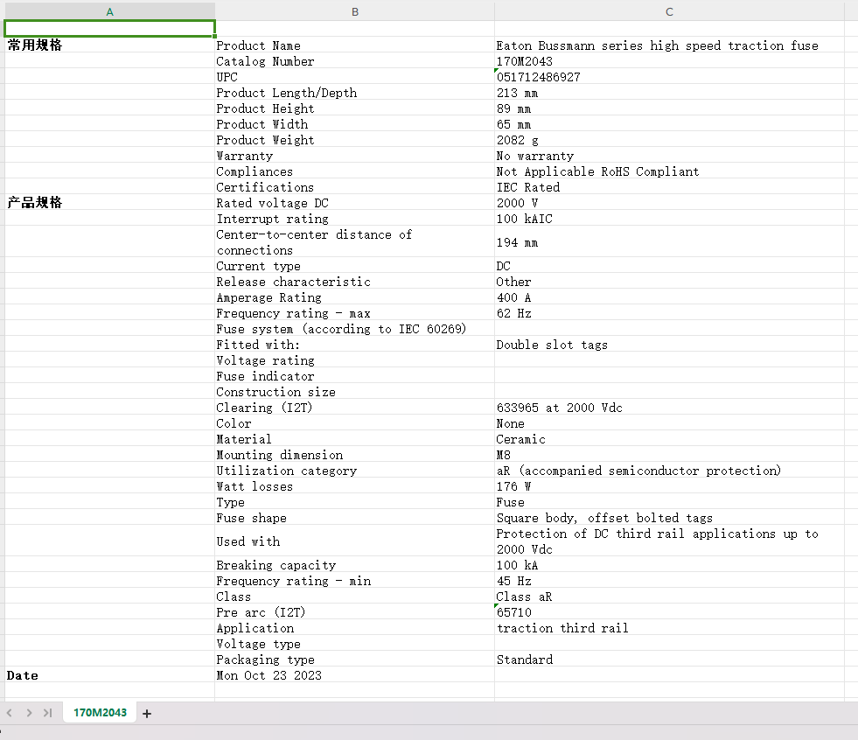858x740 pixels.
Task: Select 633965 at 2000 Vdc value
Action: pyautogui.click(x=669, y=408)
